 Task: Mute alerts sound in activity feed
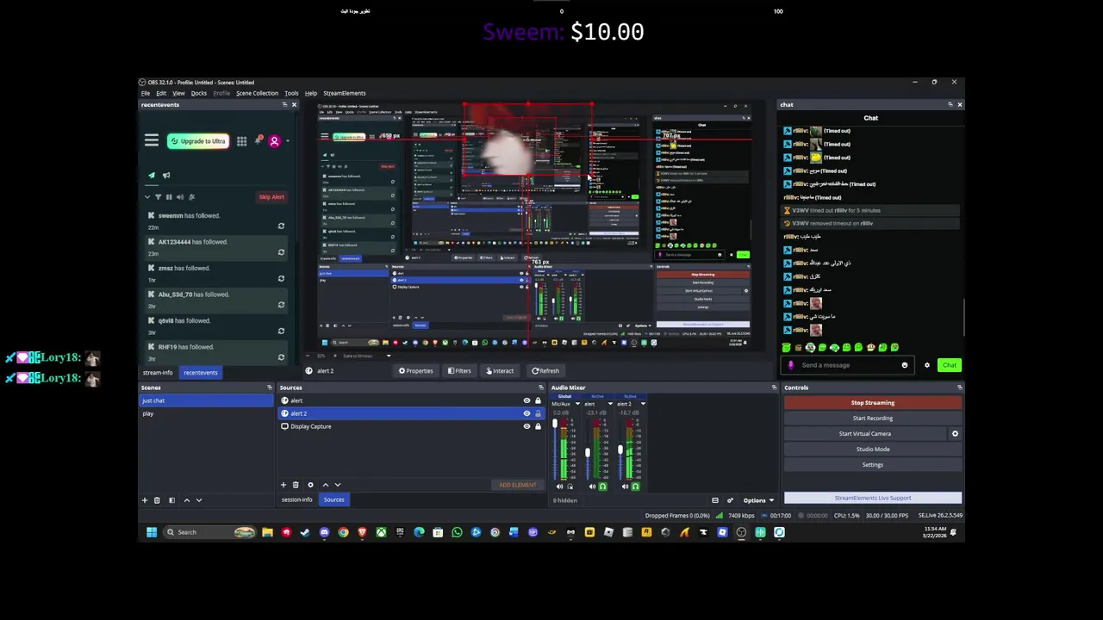coord(180,197)
